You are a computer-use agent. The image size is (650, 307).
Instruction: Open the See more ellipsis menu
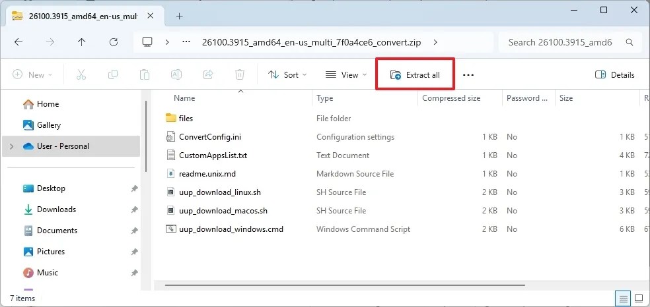(x=468, y=75)
